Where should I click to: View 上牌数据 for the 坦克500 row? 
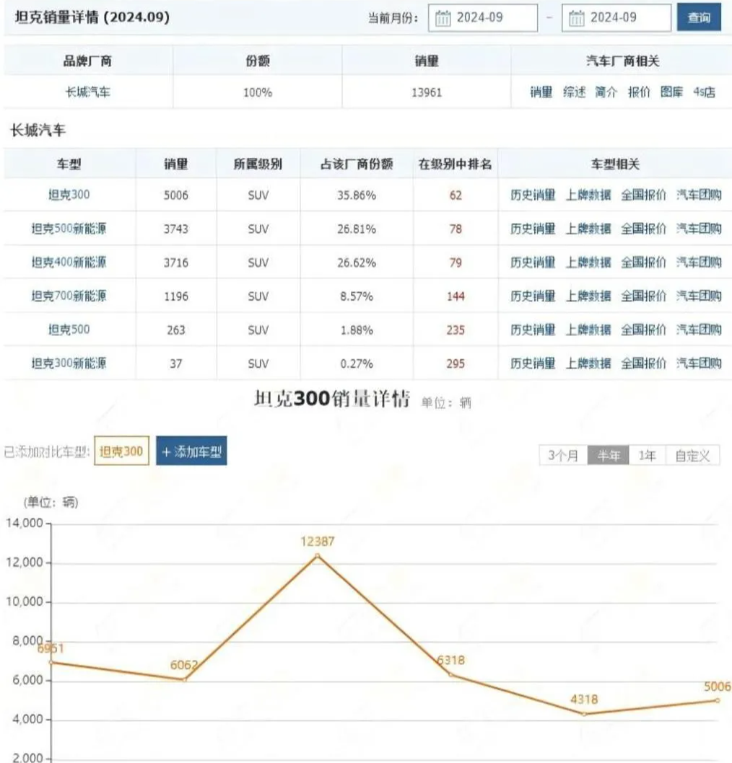coord(588,330)
